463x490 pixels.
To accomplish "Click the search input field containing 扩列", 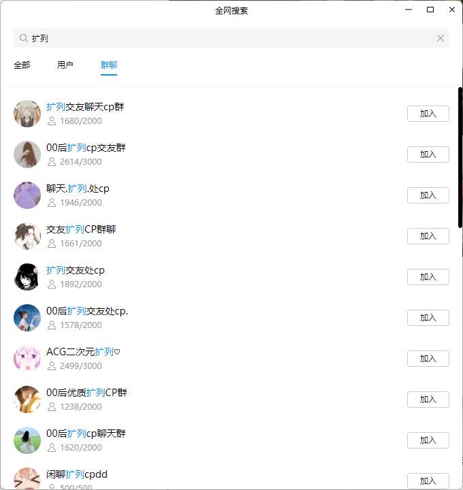I will pyautogui.click(x=231, y=38).
